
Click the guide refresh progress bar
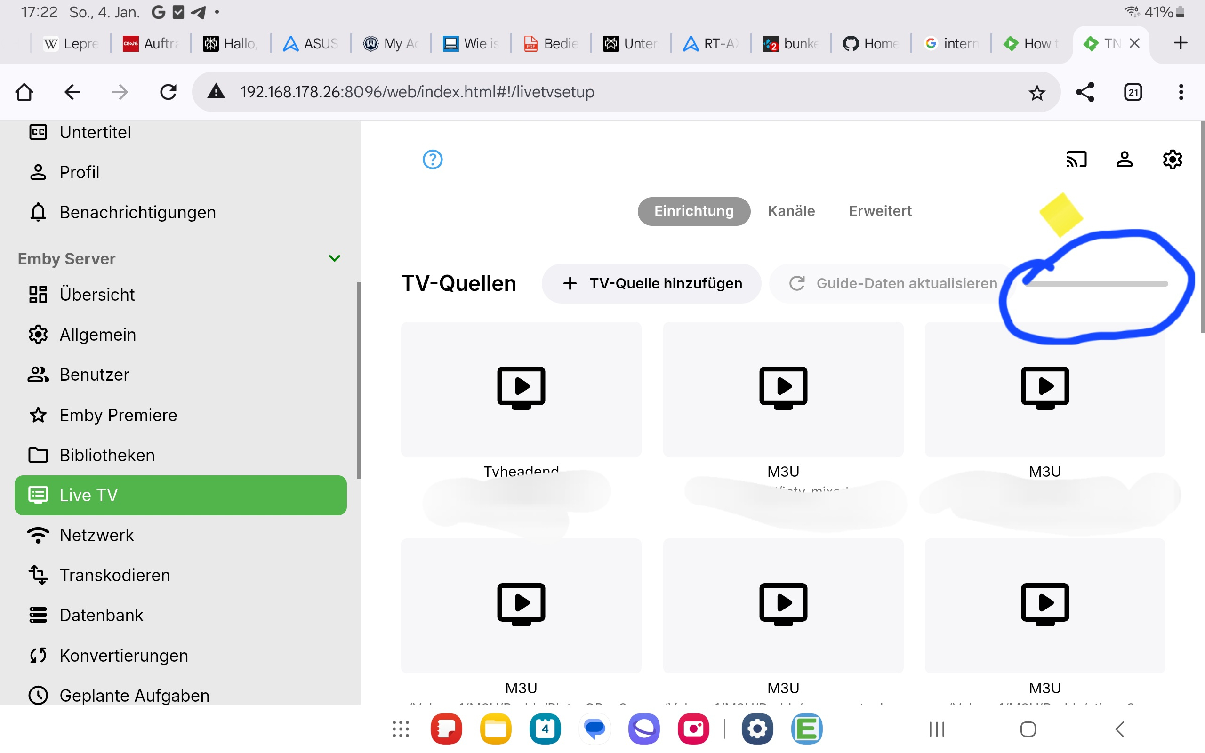[1095, 284]
